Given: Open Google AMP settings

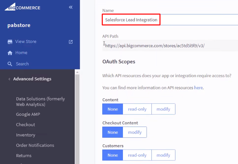Looking at the screenshot, I should pyautogui.click(x=28, y=114).
